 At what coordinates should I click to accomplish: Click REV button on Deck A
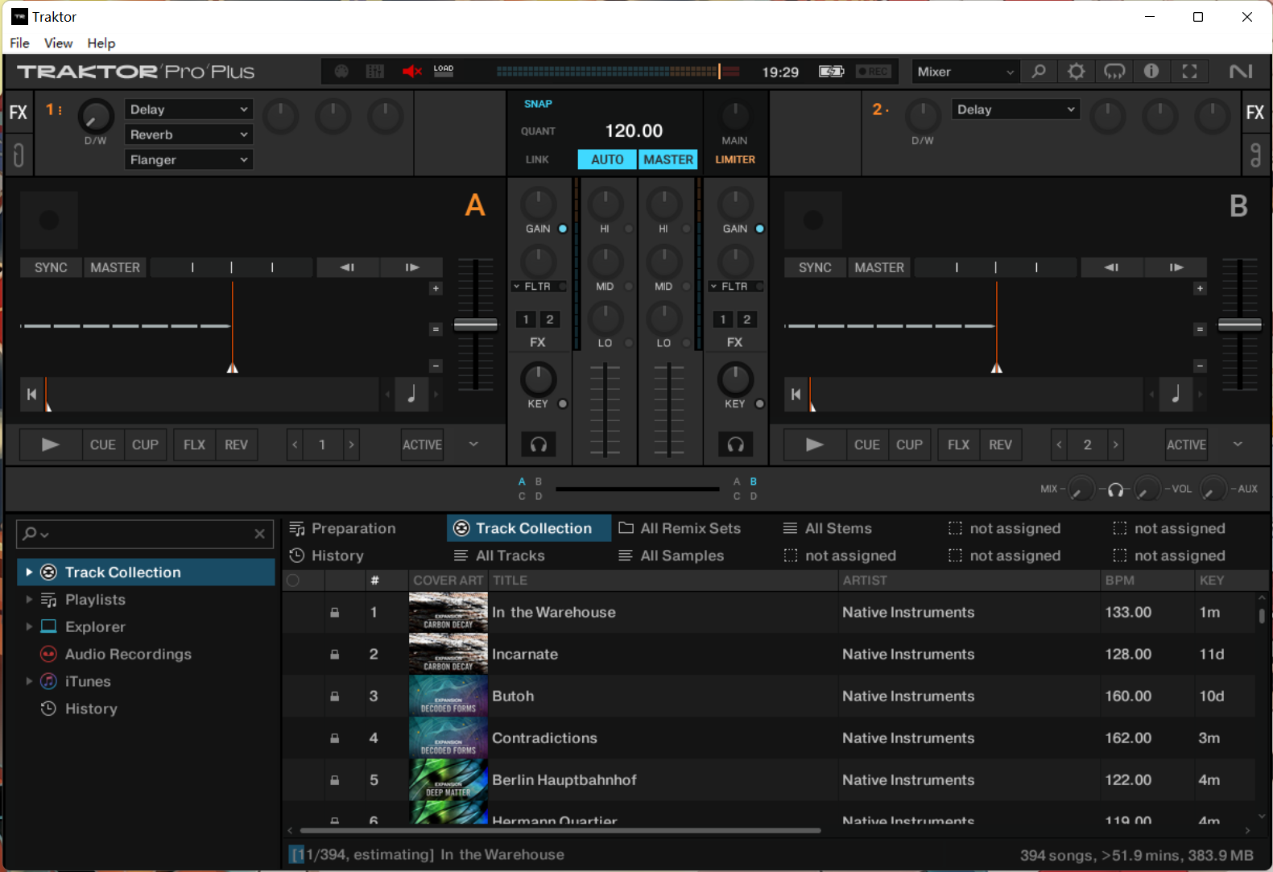point(236,444)
